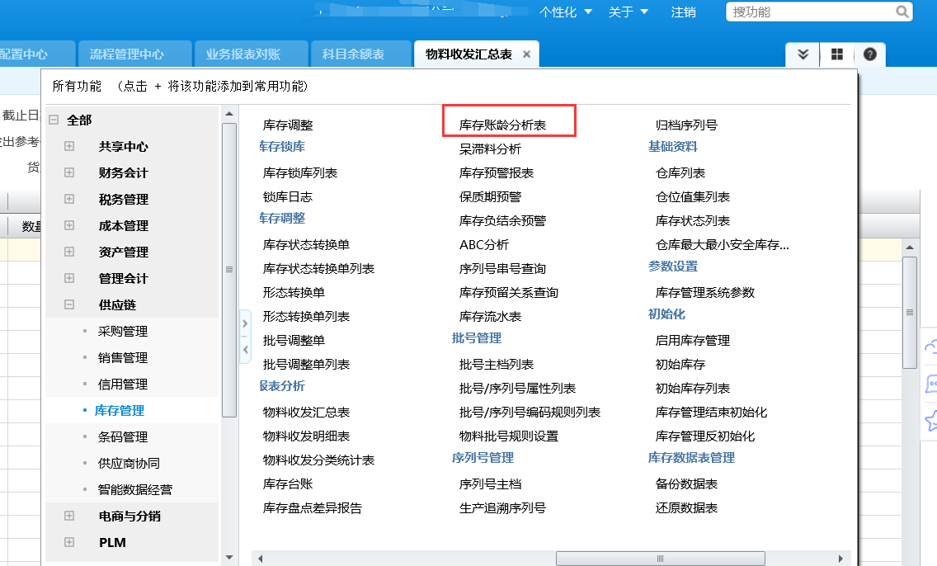Select 采购管理 in the tree
The image size is (937, 566).
tap(123, 332)
